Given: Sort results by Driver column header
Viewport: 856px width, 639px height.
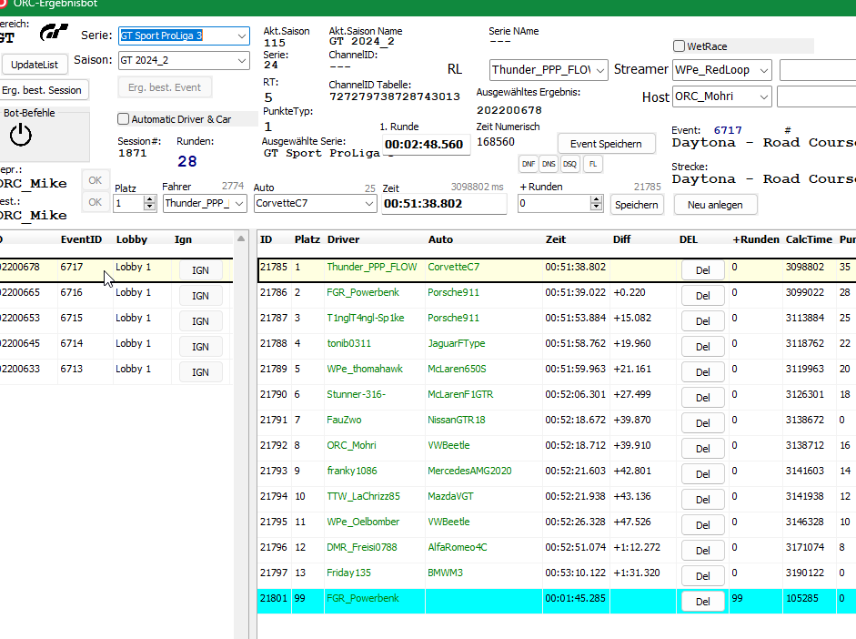Looking at the screenshot, I should pos(343,239).
